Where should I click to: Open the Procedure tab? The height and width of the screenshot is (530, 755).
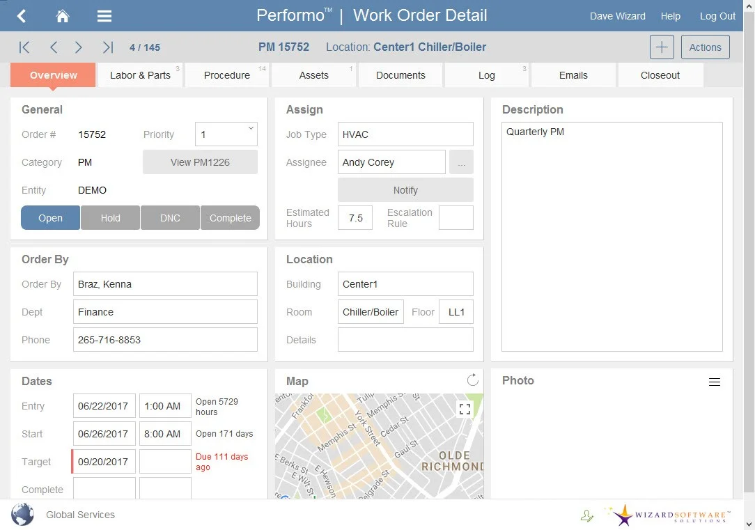pyautogui.click(x=227, y=75)
